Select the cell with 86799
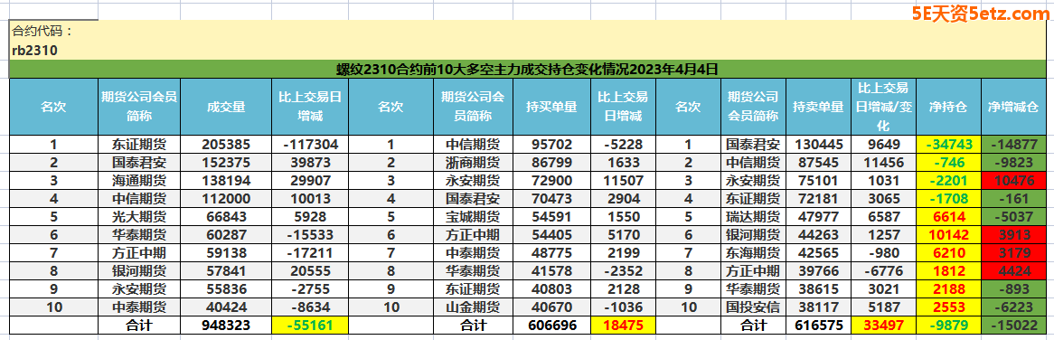The height and width of the screenshot is (340, 1054). pyautogui.click(x=551, y=163)
